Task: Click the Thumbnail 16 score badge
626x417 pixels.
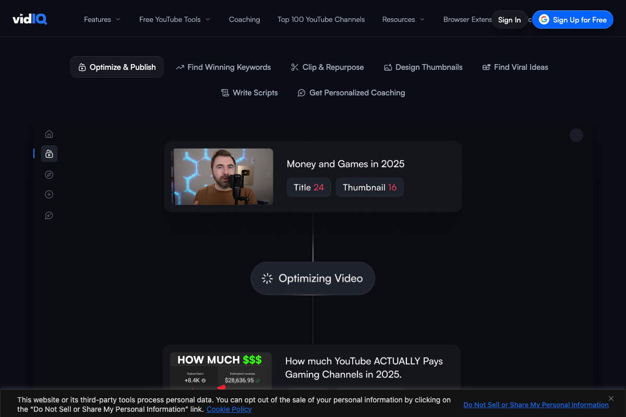Action: tap(370, 188)
